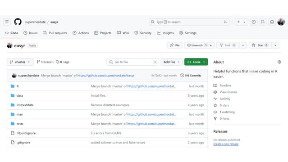View the 1 watching link
The width and height of the screenshot is (288, 162).
click(224, 112)
